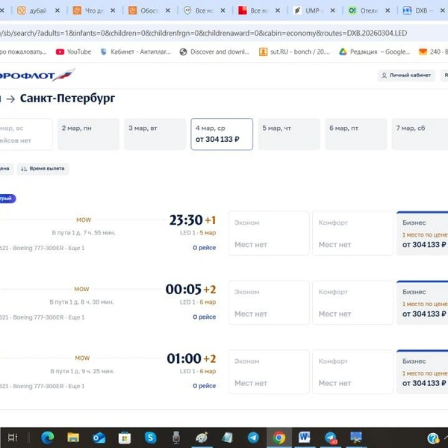Open Snipping Tool from the taskbar
Image resolution: width=448 pixels, height=448 pixels.
356,438
